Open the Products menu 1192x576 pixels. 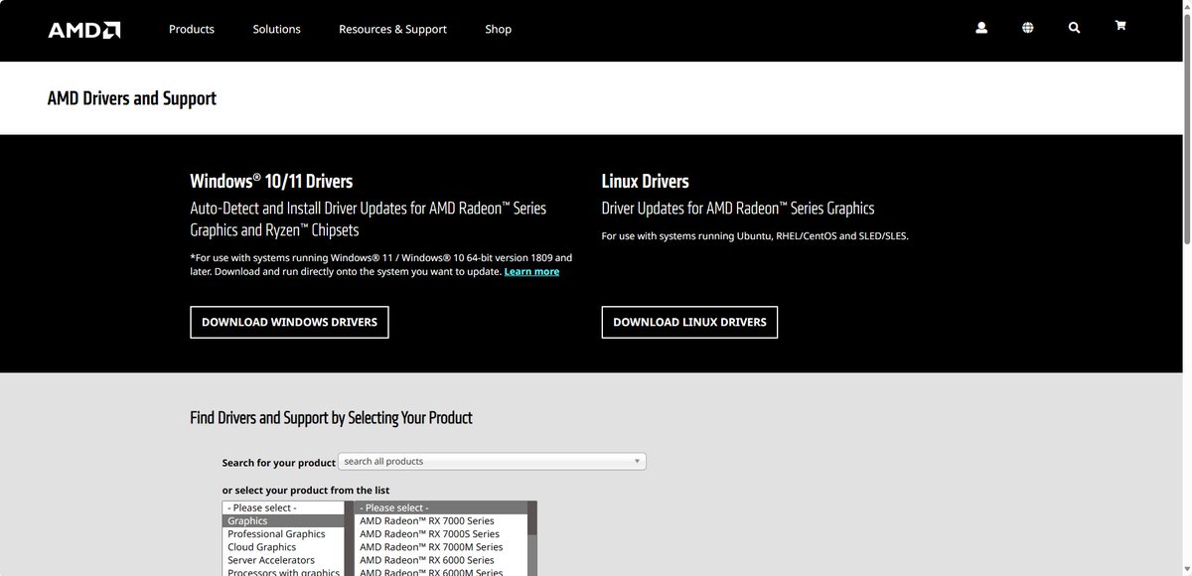click(x=192, y=29)
